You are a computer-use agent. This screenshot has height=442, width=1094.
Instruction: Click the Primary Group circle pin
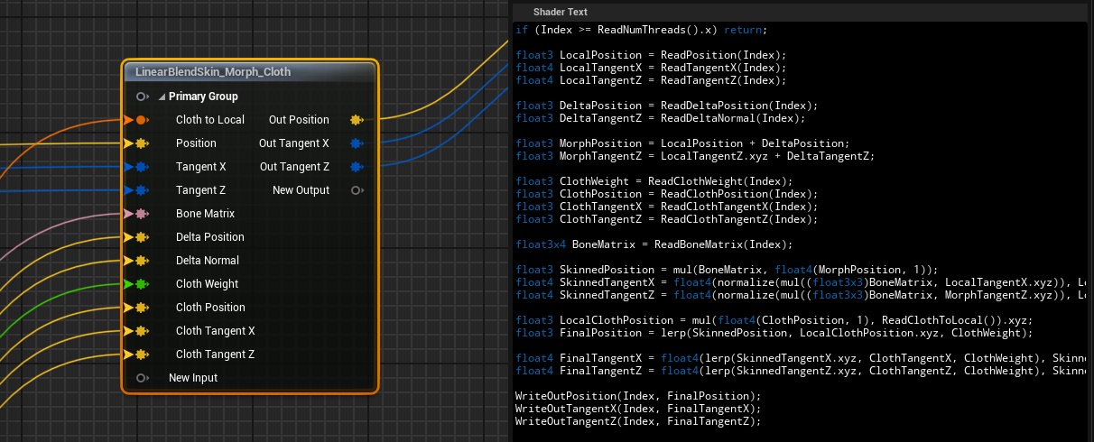141,97
